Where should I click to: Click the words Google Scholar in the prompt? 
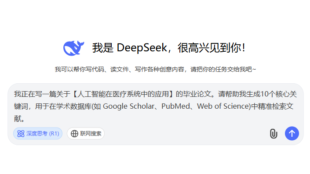coord(128,106)
